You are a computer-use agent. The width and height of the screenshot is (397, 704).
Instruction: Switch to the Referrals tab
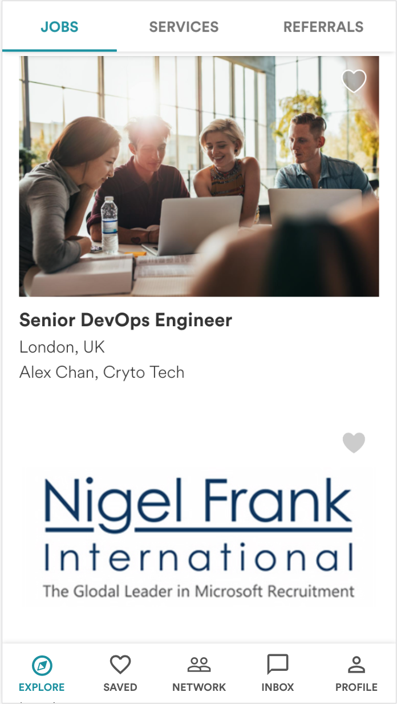coord(323,27)
